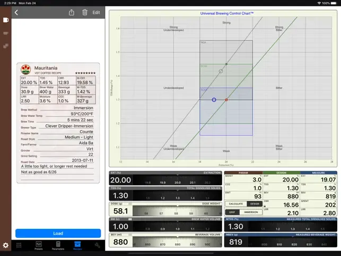Viewport: 341px width, 256px height.
Task: Select the third sidebar icon with overlapping squares
Action: pos(6,46)
